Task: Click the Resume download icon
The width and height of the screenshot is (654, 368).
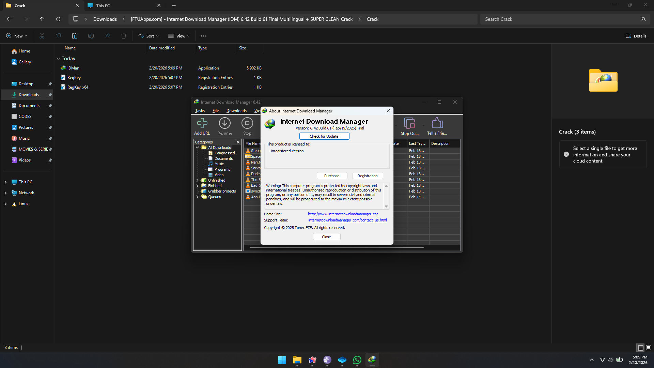Action: click(224, 123)
